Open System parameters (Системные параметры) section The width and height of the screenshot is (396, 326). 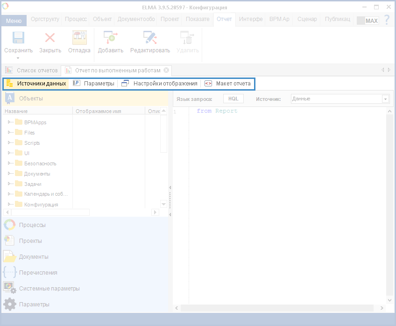coord(49,289)
